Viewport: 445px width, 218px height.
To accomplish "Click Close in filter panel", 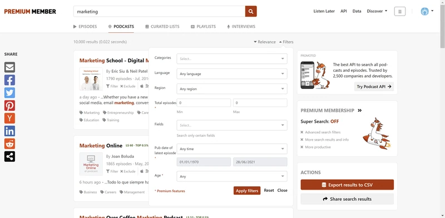I will point(282,190).
